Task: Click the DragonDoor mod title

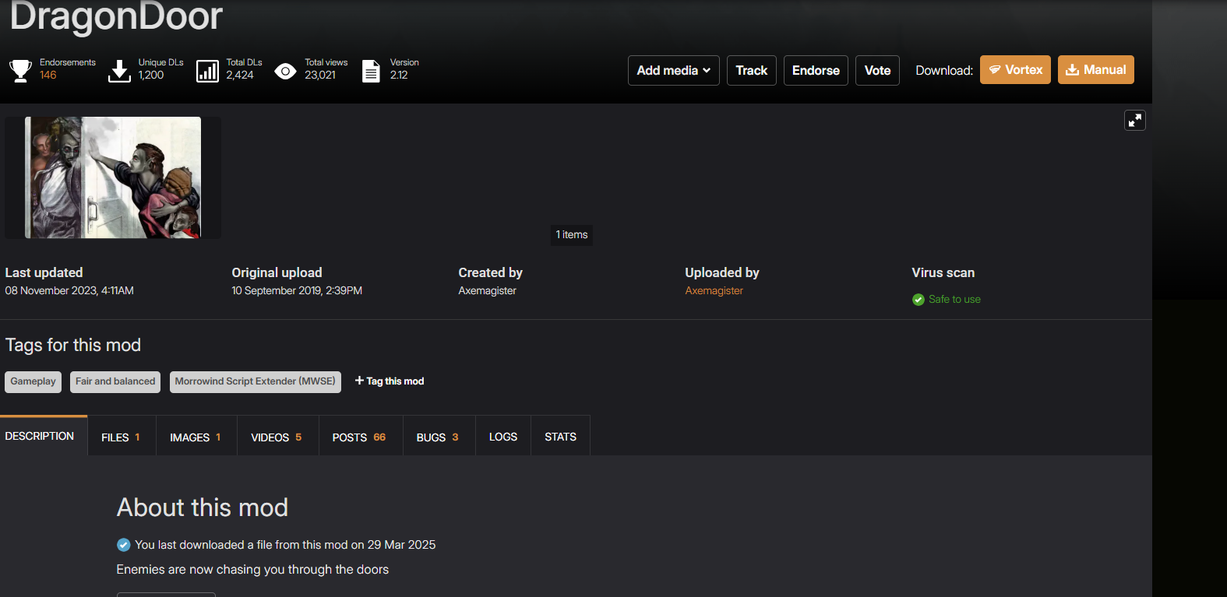Action: [116, 16]
